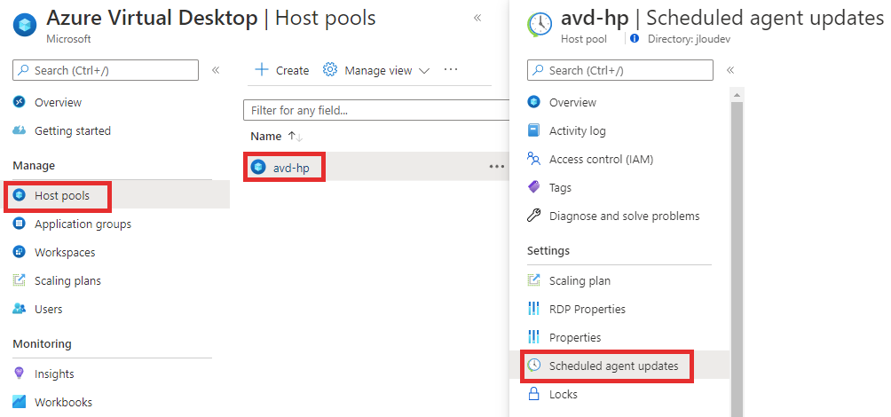Open Diagnose and solve problems
Image resolution: width=891 pixels, height=417 pixels.
[624, 216]
